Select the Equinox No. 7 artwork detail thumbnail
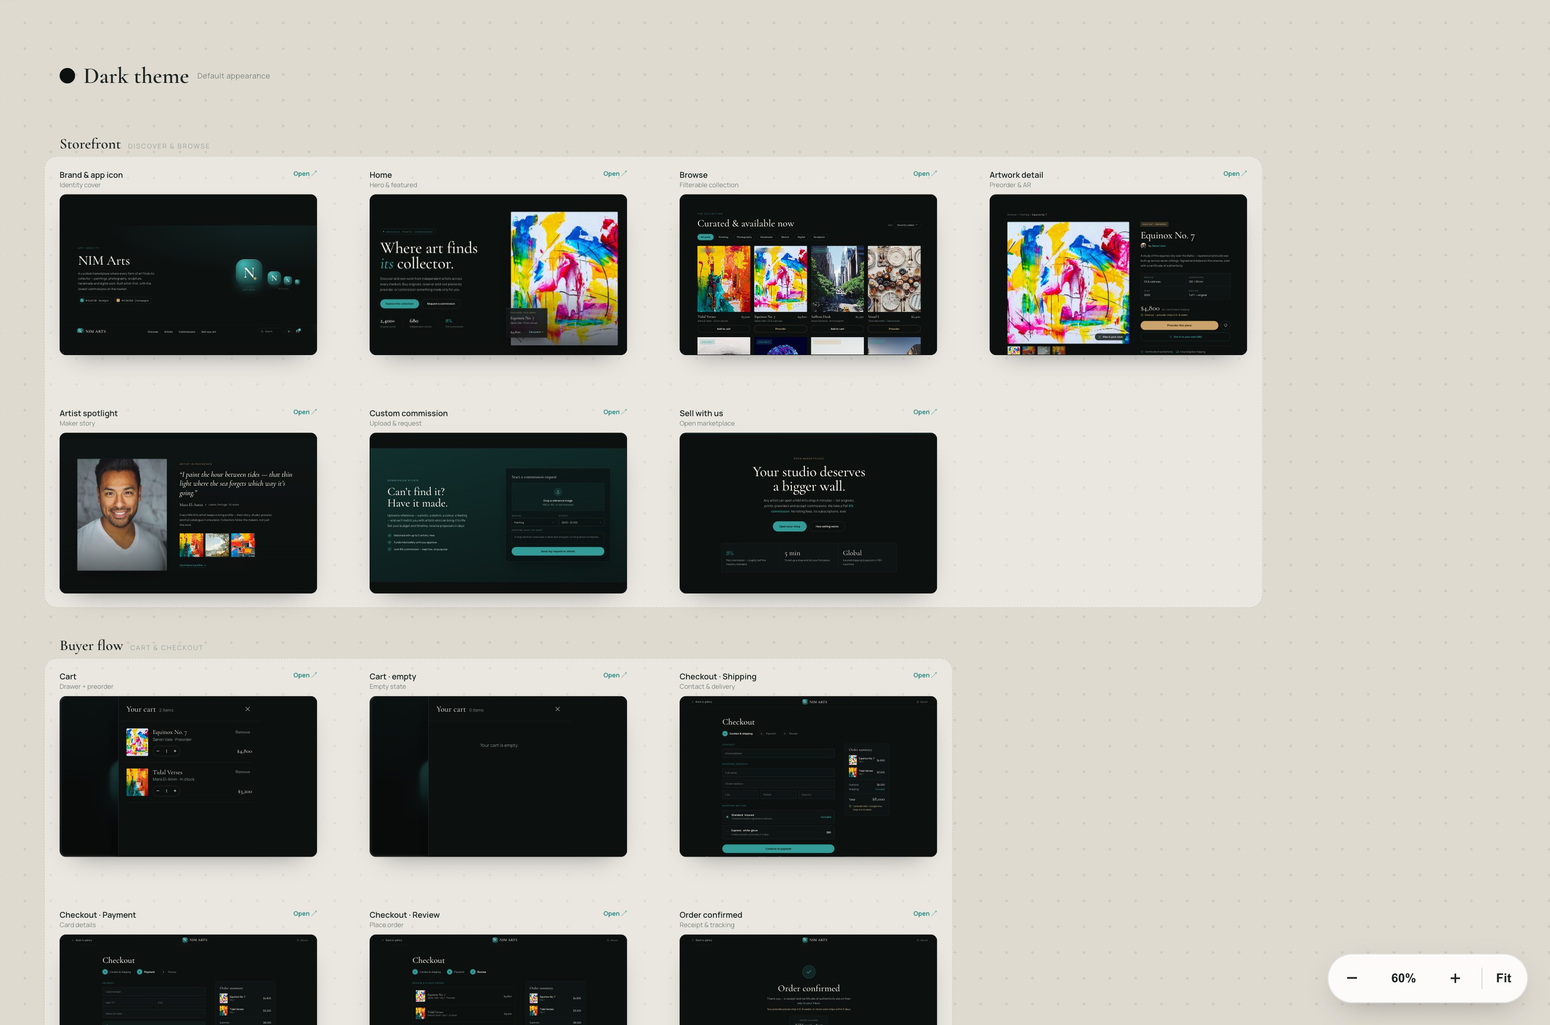 click(x=1118, y=275)
